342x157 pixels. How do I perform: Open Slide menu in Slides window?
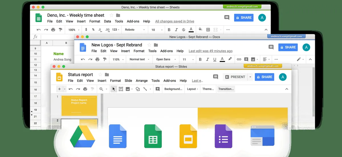(x=128, y=81)
